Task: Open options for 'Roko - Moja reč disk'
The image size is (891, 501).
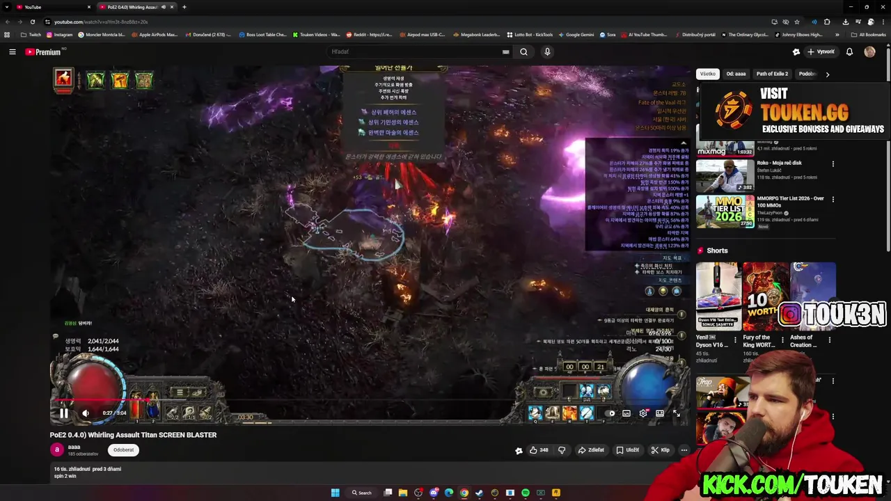Action: 833,164
